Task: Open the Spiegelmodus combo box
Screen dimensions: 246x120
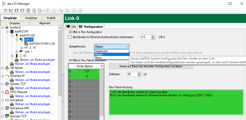Action: pos(111,47)
